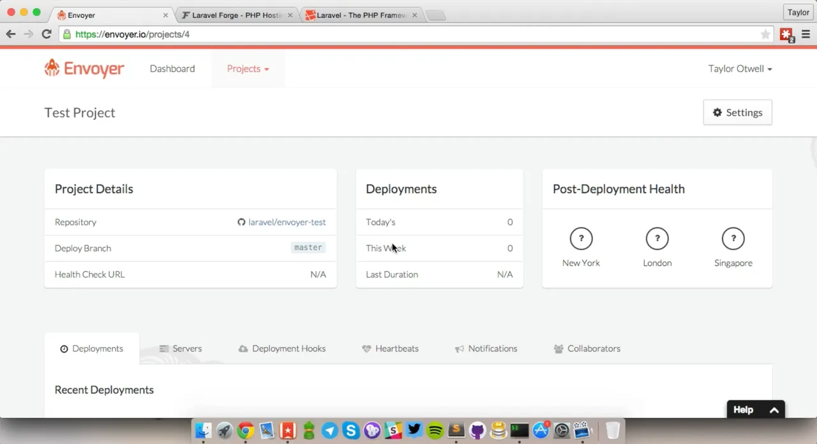Viewport: 817px width, 444px height.
Task: Open Telegram from the dock
Action: 329,431
